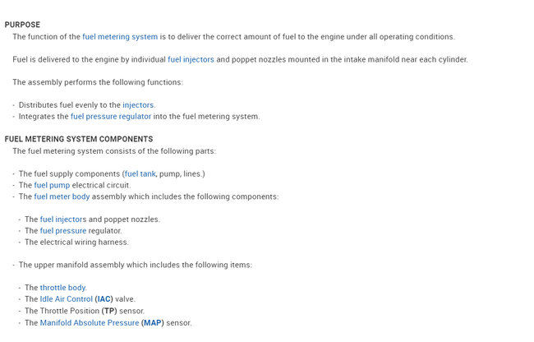Open the 'fuel pressure' link before 'regulator.'
The image size is (534, 342).
(x=63, y=231)
